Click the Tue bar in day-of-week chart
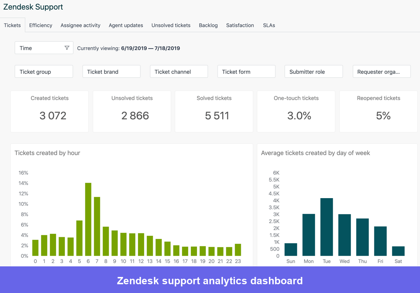 [x=326, y=226]
